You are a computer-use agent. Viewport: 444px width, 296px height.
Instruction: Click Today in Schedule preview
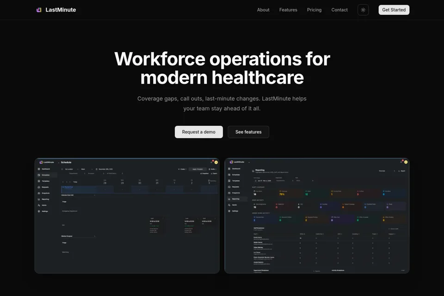point(75,182)
